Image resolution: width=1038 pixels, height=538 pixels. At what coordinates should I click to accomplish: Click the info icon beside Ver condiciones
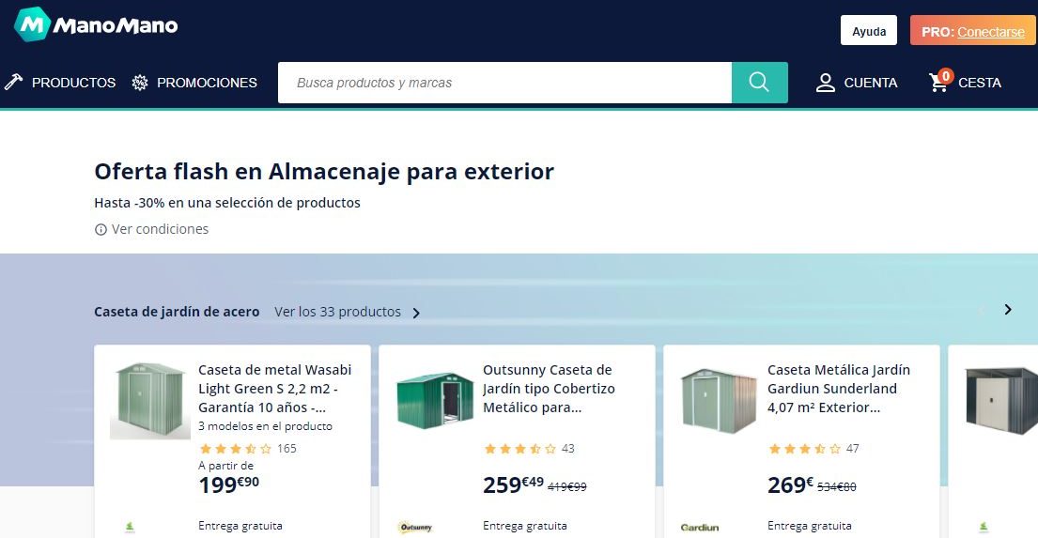[x=101, y=229]
